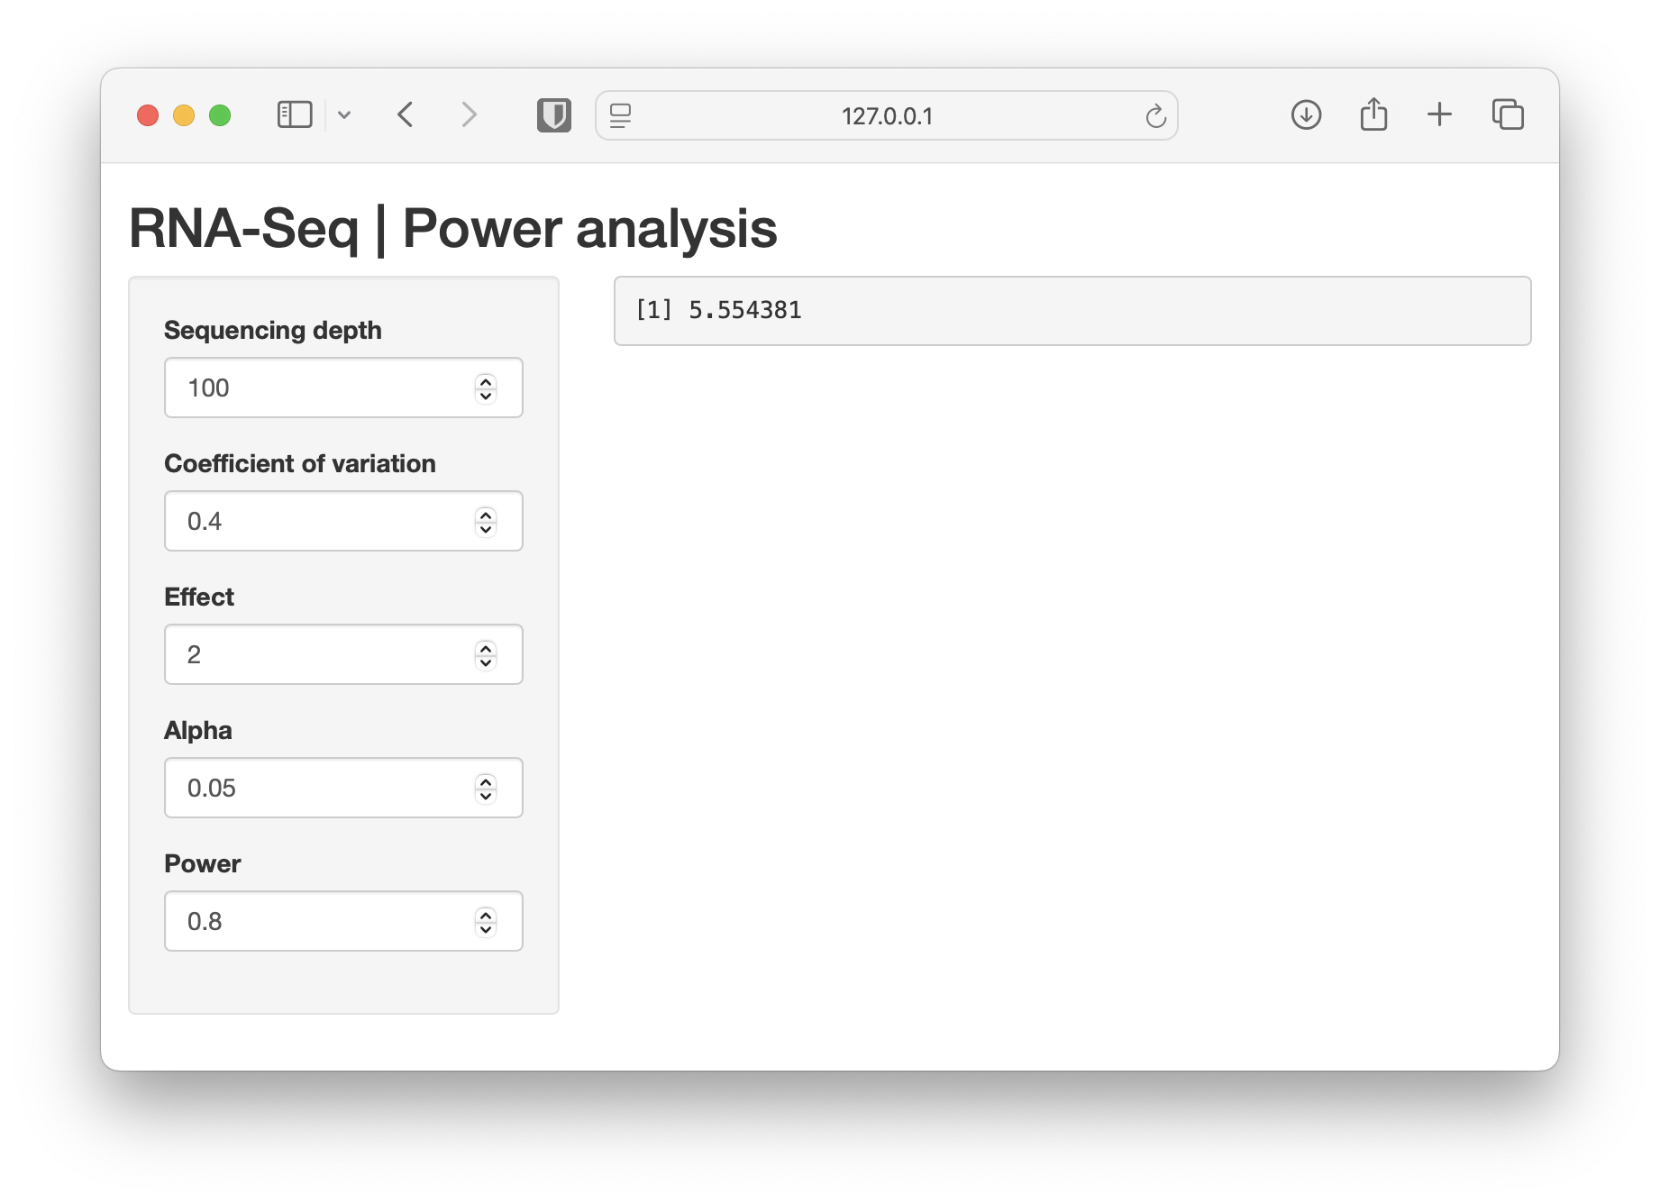The width and height of the screenshot is (1660, 1204).
Task: Open the sidebar options chevron dropdown
Action: (344, 114)
